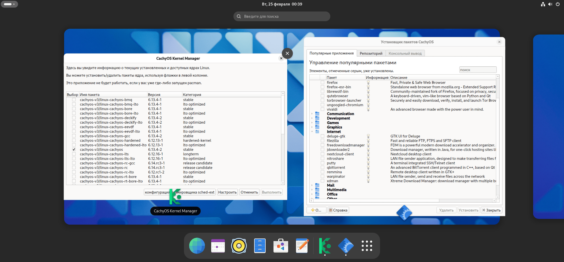Switch to the Репозиторий tab
The image size is (564, 262).
pos(371,53)
